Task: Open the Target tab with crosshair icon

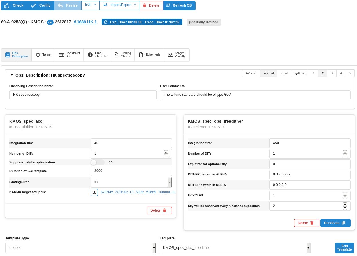Action: (43, 55)
